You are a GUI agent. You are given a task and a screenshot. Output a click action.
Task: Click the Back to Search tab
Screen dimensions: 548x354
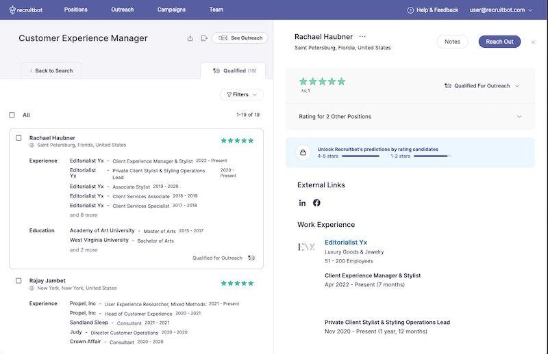pyautogui.click(x=51, y=71)
